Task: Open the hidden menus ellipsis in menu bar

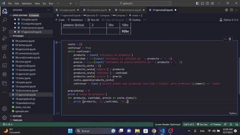Action: tap(58, 3)
